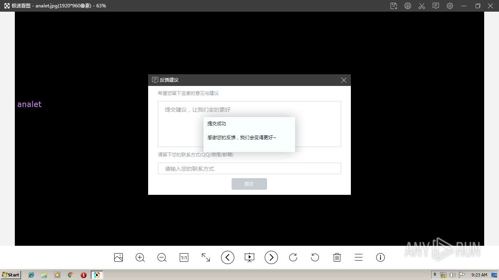Image resolution: width=499 pixels, height=280 pixels.
Task: Click the print icon in title bar
Action: [x=408, y=6]
